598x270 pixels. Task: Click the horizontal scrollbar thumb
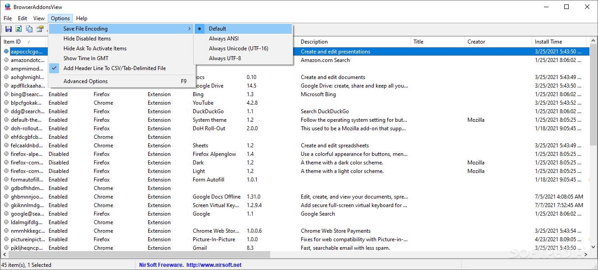(x=139, y=255)
